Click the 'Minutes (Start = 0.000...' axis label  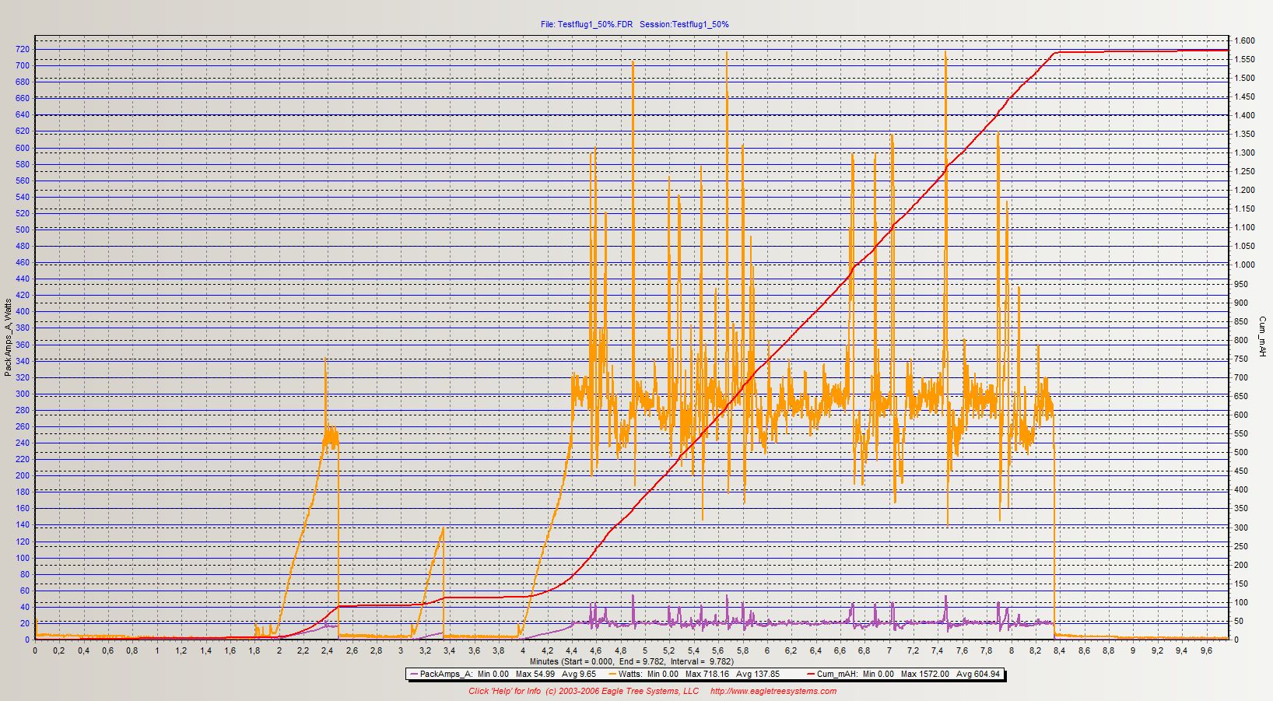631,661
